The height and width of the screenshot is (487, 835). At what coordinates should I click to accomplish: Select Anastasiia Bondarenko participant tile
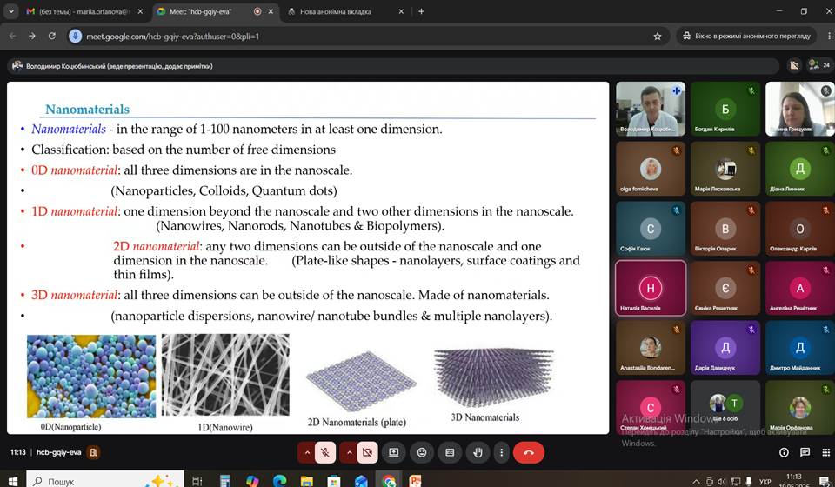click(651, 348)
